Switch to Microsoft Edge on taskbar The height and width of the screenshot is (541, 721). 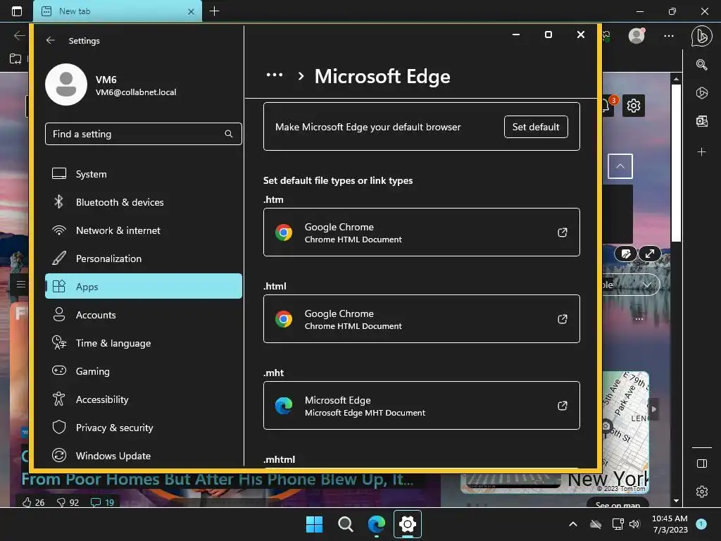tap(376, 524)
